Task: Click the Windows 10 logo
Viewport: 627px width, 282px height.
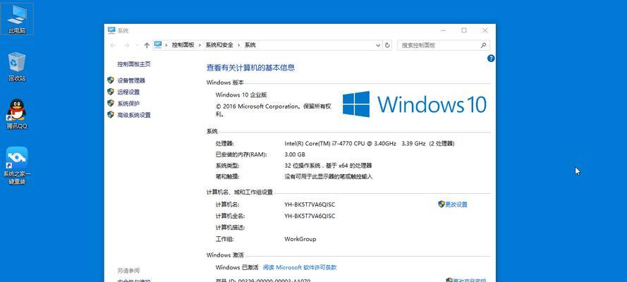Action: point(414,104)
